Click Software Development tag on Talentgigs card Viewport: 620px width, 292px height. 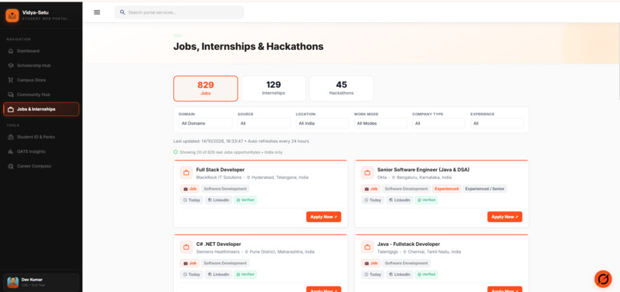(406, 263)
